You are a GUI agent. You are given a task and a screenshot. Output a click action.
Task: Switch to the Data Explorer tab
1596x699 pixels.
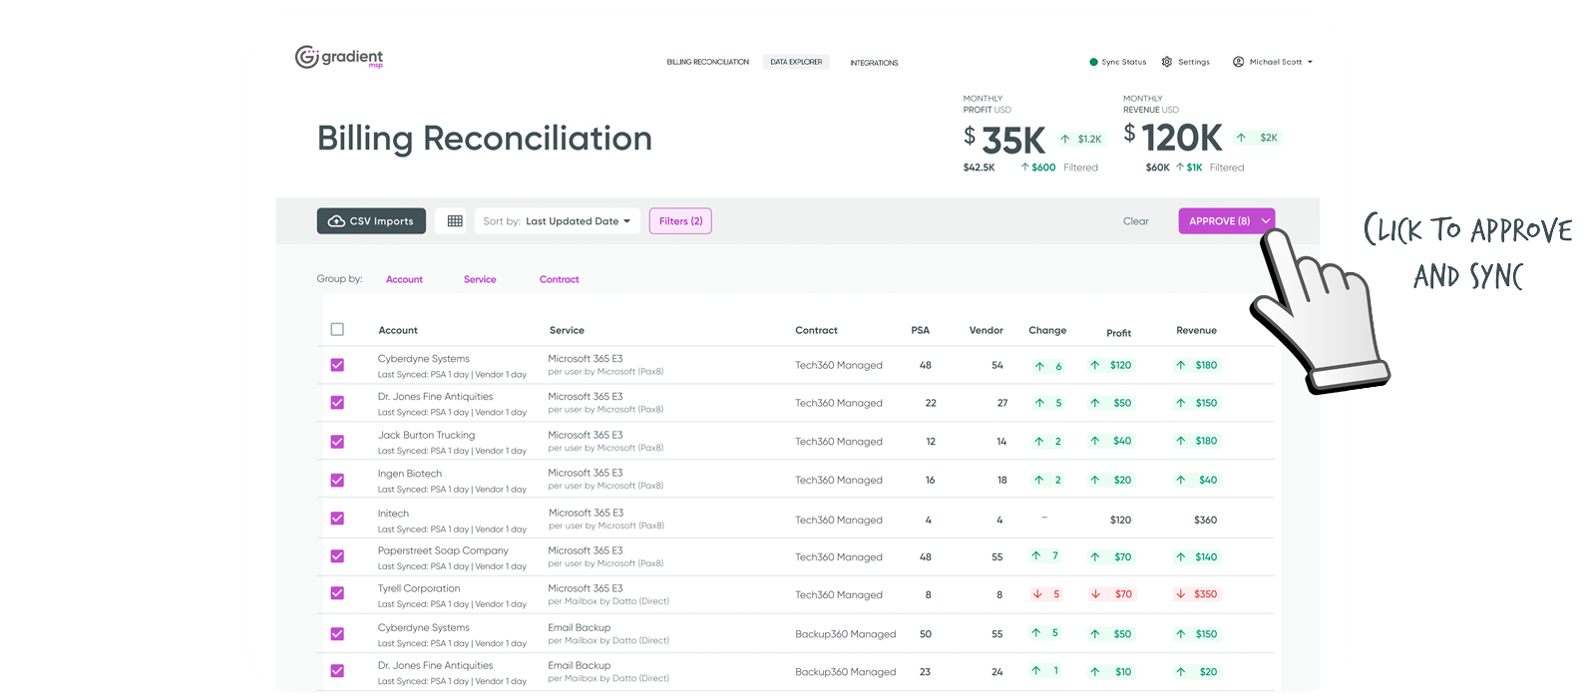click(796, 62)
